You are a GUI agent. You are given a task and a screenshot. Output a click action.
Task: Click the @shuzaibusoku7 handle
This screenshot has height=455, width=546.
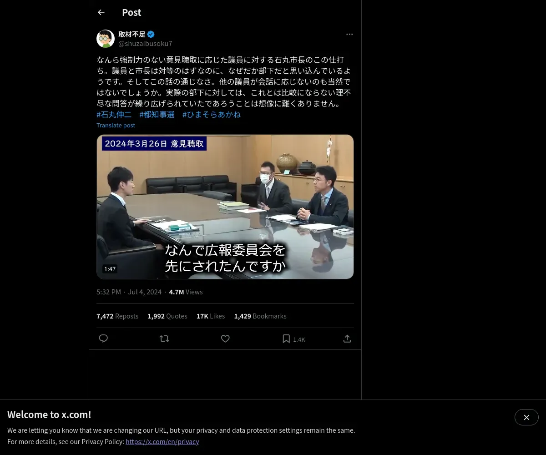pos(145,44)
